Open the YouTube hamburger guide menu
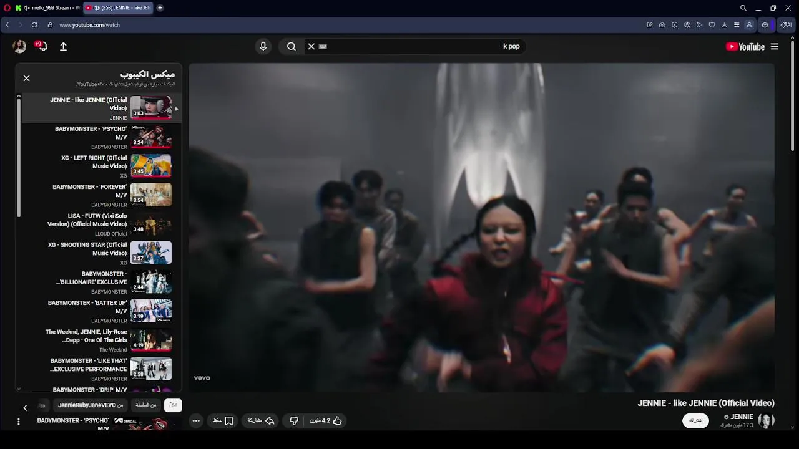 click(x=775, y=46)
